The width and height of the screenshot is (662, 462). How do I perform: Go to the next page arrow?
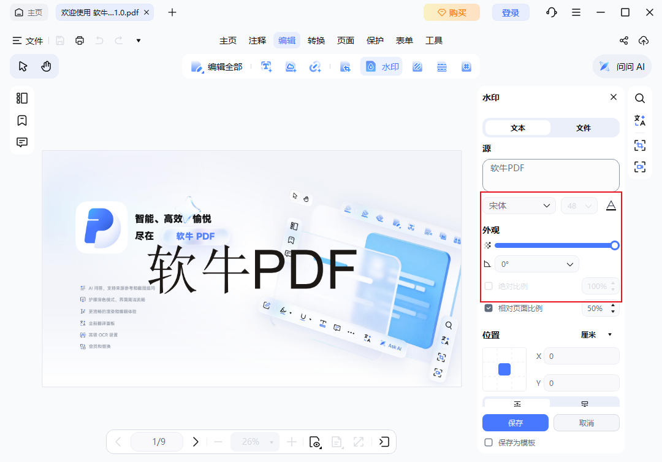click(196, 442)
